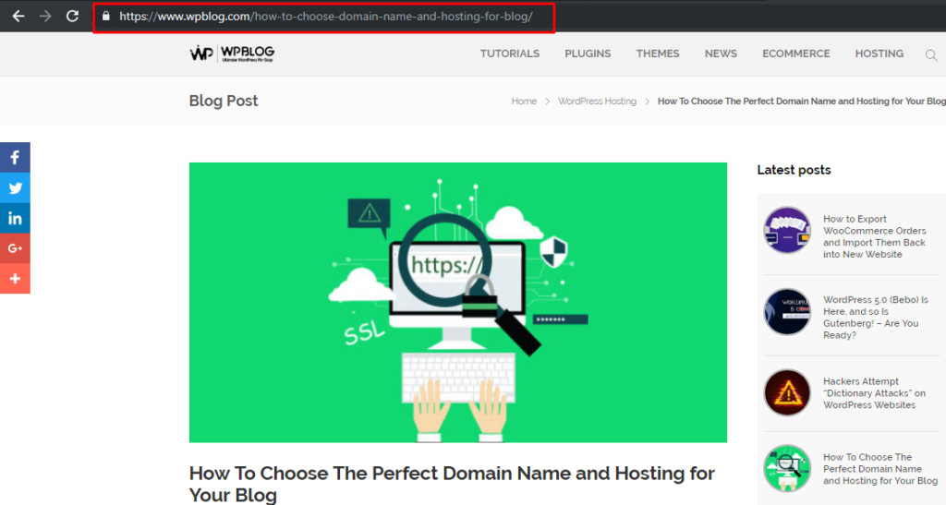The height and width of the screenshot is (505, 946).
Task: Click the WPBlog logo
Action: tap(232, 54)
